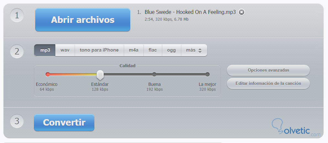Viewport: 328px width, 143px height.
Task: Choose tono para iPhone format
Action: (99, 50)
